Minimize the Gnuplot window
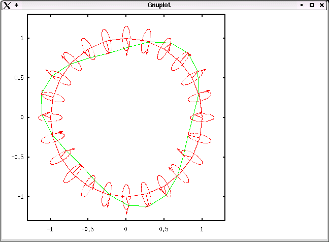 302,5
